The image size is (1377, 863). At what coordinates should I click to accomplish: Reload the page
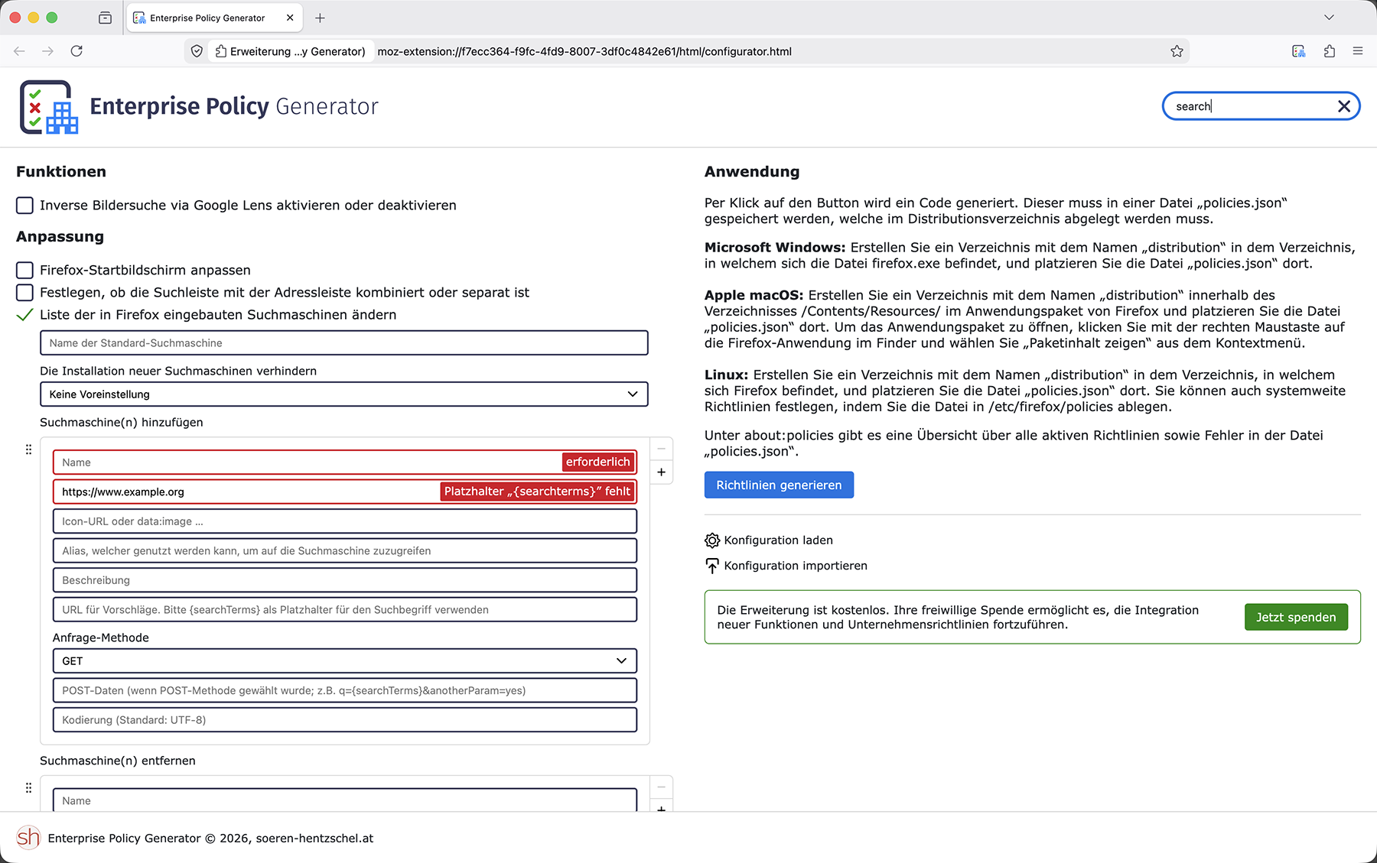[x=76, y=51]
